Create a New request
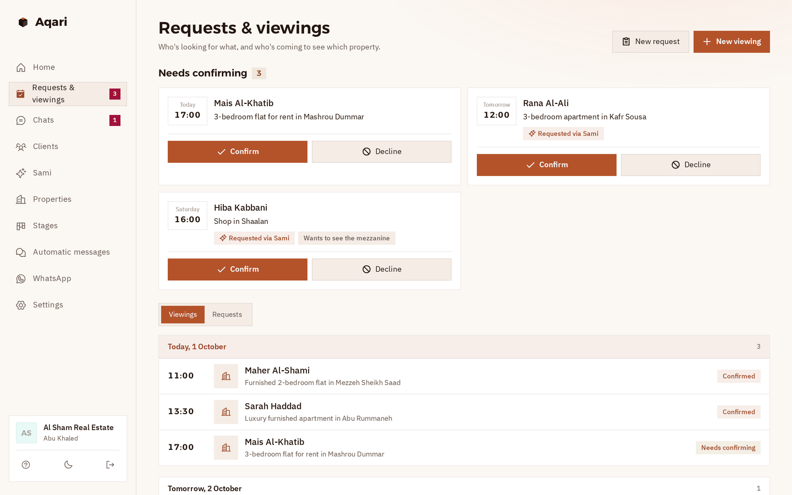The width and height of the screenshot is (792, 495). pyautogui.click(x=651, y=42)
